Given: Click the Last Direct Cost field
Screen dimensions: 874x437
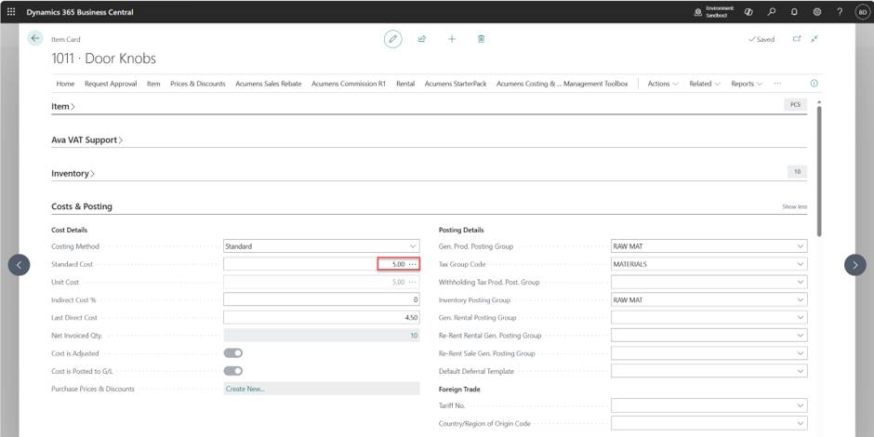Looking at the screenshot, I should (x=322, y=318).
